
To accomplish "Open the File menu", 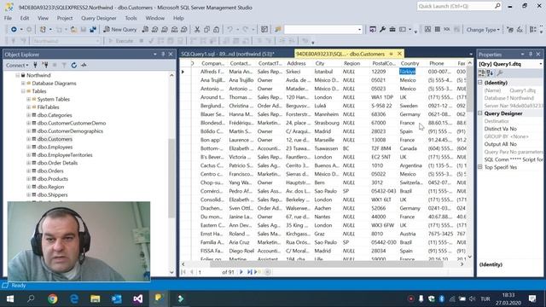I will click(x=8, y=18).
